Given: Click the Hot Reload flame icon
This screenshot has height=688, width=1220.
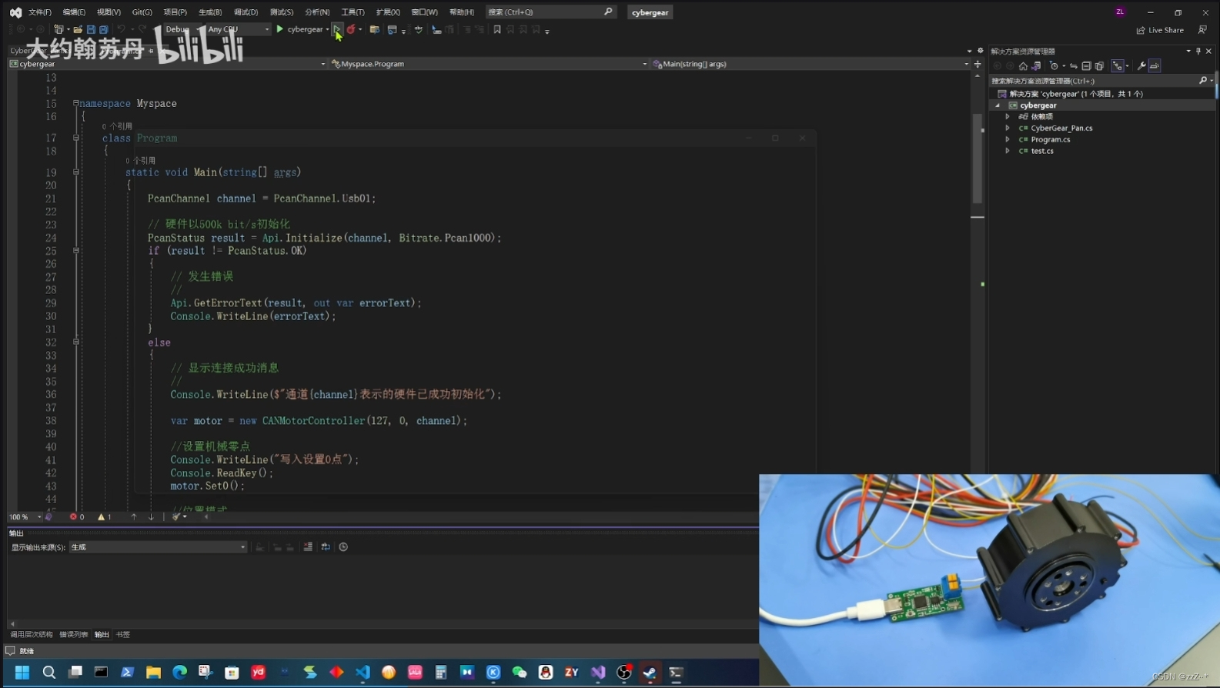Looking at the screenshot, I should [351, 29].
